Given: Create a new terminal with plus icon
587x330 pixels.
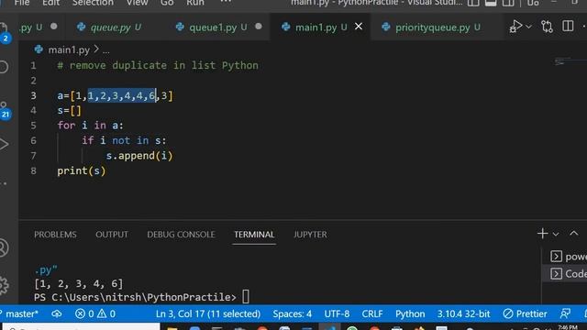Looking at the screenshot, I should [x=542, y=234].
